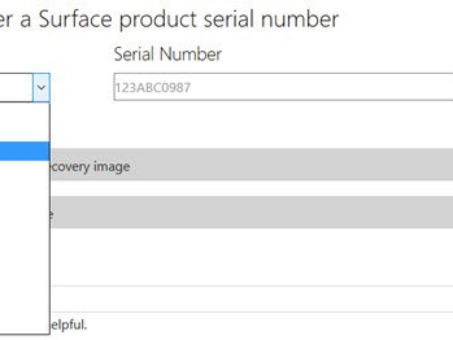Click the combo box area left of chevron

[x=16, y=88]
